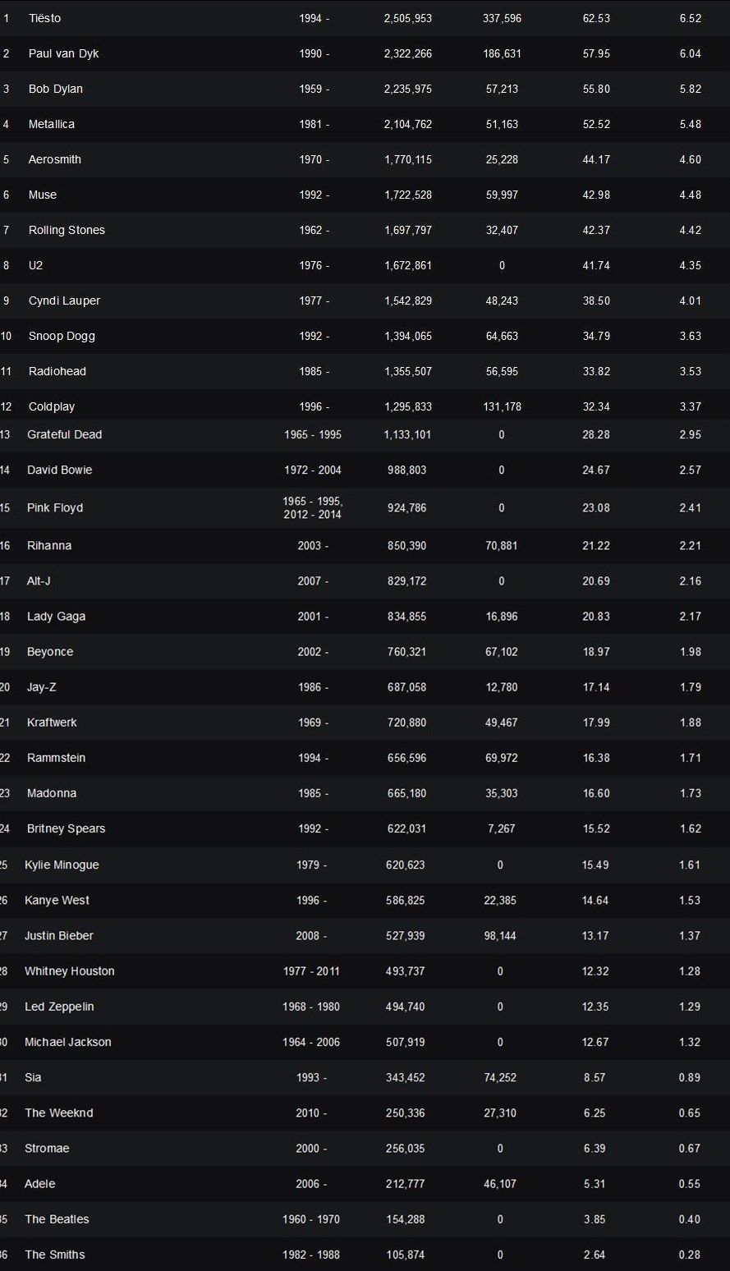Click Coldplay's 131,178 value cell
The image size is (730, 1271).
502,406
